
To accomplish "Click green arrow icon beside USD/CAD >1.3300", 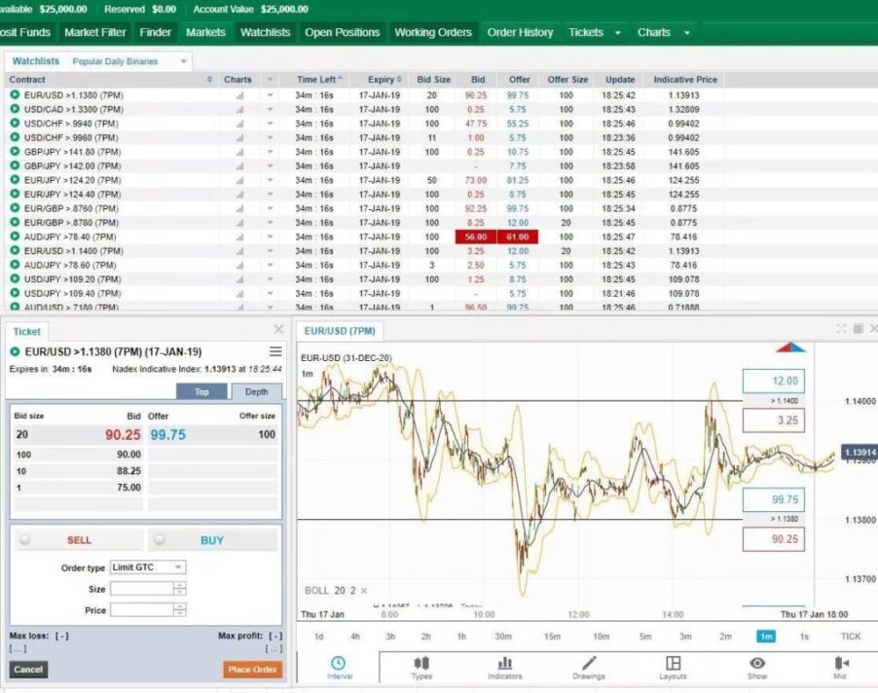I will (x=15, y=110).
